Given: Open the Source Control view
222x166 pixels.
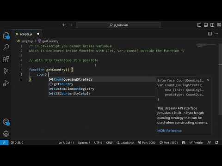Looking at the screenshot, I should point(6,71).
